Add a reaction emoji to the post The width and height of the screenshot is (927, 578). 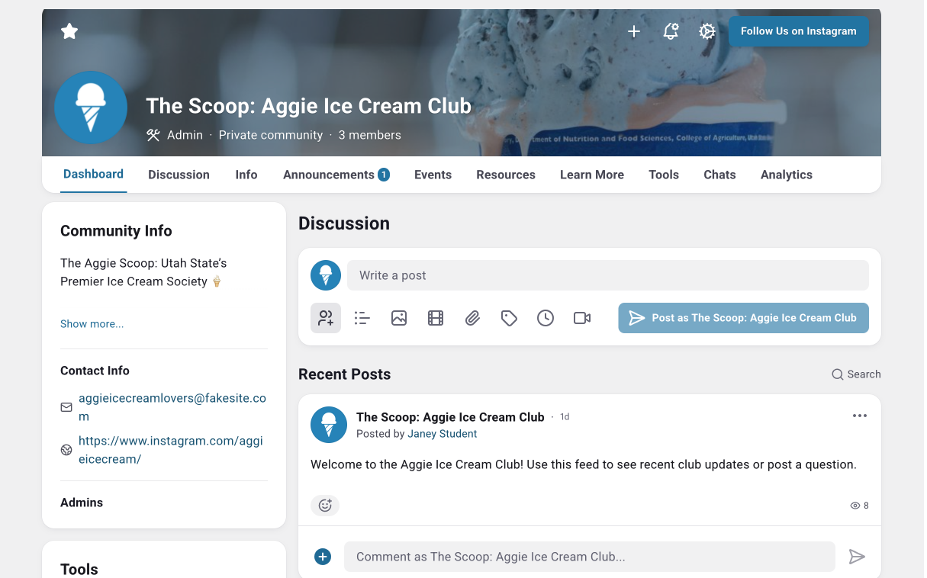click(x=325, y=505)
